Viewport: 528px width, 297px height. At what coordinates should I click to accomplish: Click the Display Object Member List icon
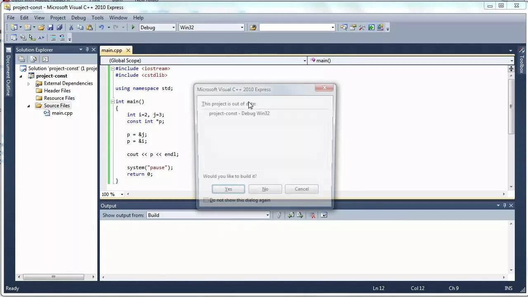point(14,38)
